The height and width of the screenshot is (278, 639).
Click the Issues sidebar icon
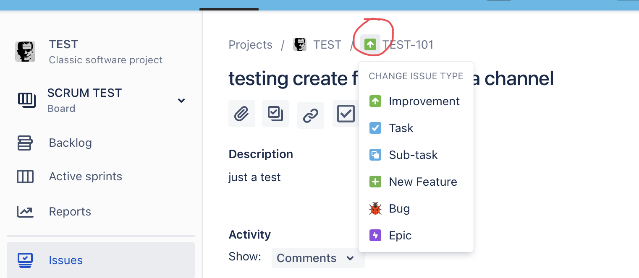click(x=25, y=260)
